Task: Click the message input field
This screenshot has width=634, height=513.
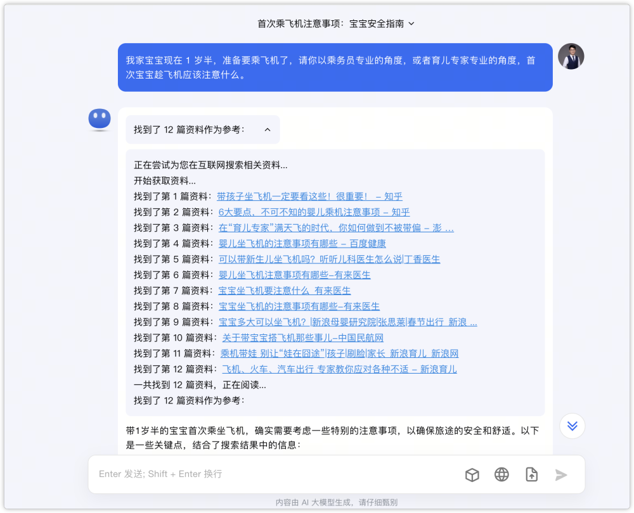Action: [x=254, y=474]
